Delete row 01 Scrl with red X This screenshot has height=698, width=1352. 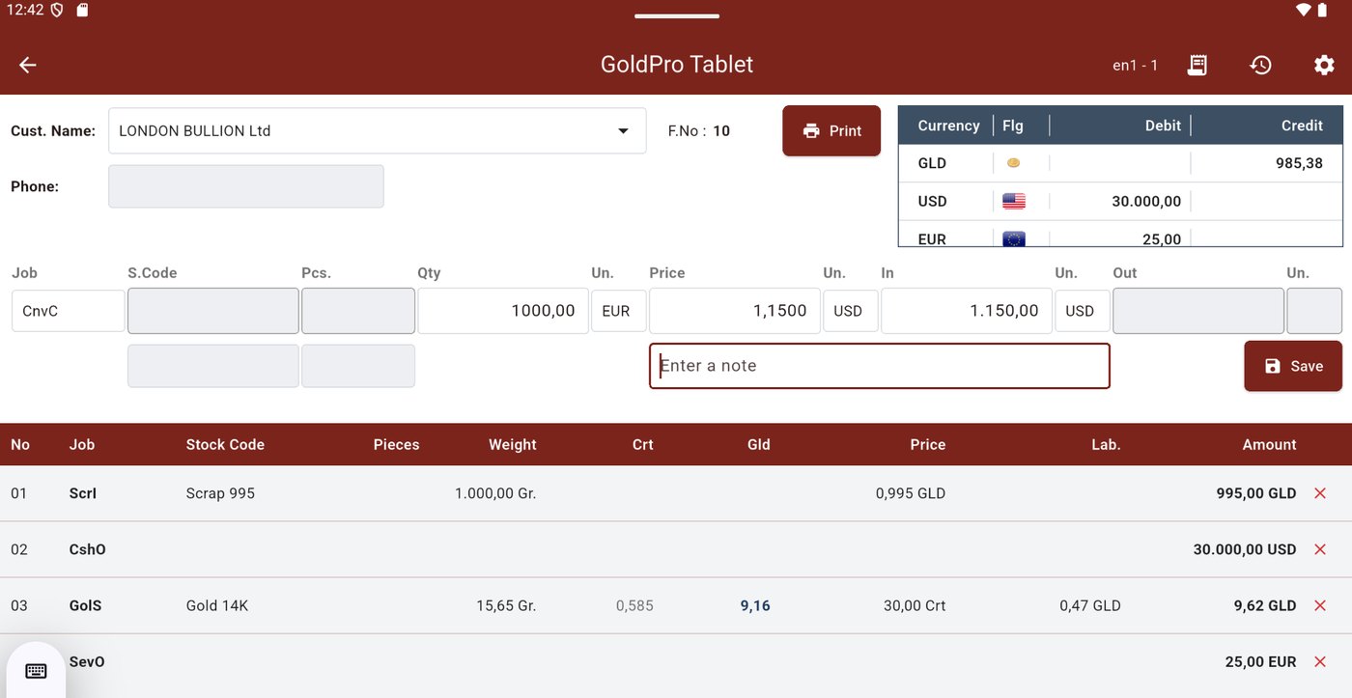coord(1320,493)
